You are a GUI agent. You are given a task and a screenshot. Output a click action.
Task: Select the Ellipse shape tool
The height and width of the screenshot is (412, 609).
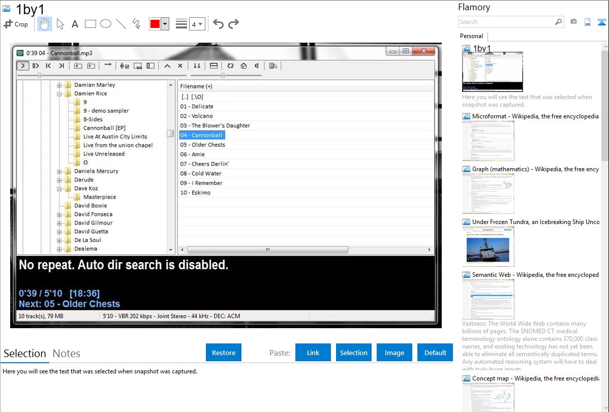click(106, 24)
